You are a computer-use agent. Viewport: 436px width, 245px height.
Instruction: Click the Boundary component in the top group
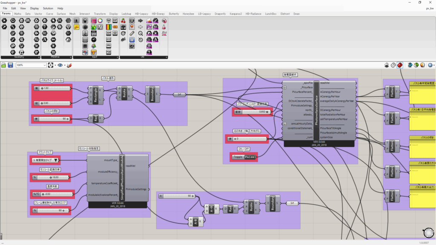(x=152, y=94)
